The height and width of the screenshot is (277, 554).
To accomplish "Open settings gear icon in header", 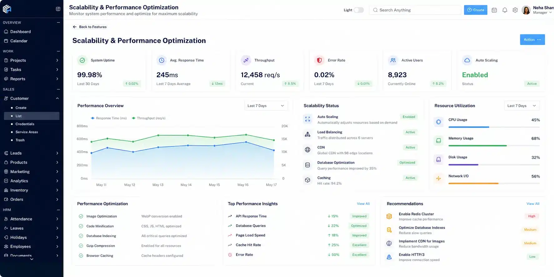I will pos(515,10).
